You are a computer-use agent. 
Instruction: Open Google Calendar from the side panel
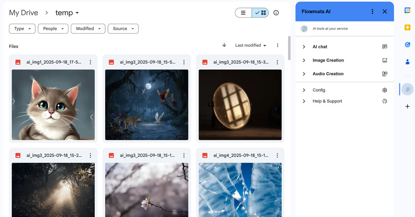pyautogui.click(x=407, y=11)
